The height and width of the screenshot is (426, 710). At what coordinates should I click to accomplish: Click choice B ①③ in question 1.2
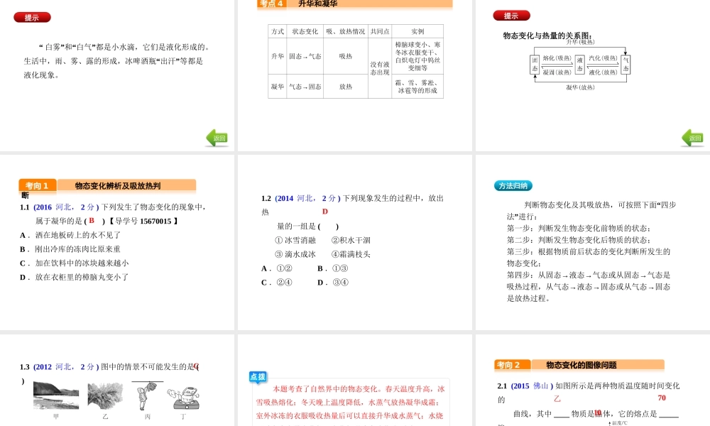pos(333,268)
